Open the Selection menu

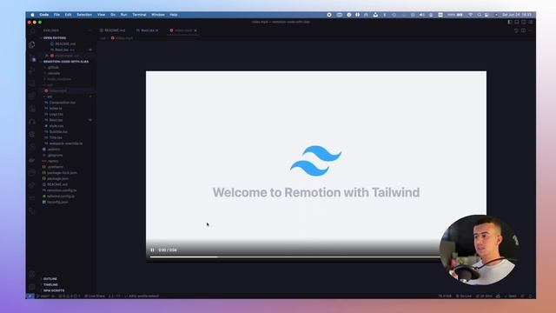coord(84,15)
